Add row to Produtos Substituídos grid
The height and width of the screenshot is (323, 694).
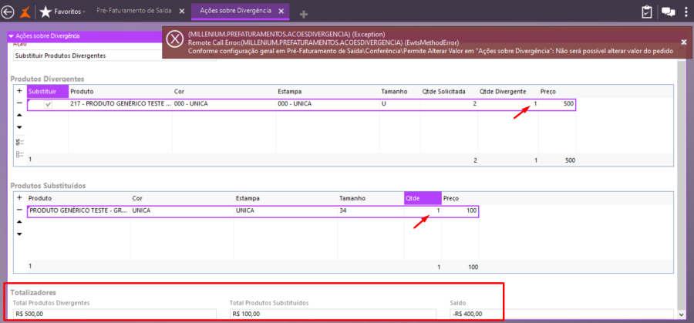pyautogui.click(x=19, y=197)
